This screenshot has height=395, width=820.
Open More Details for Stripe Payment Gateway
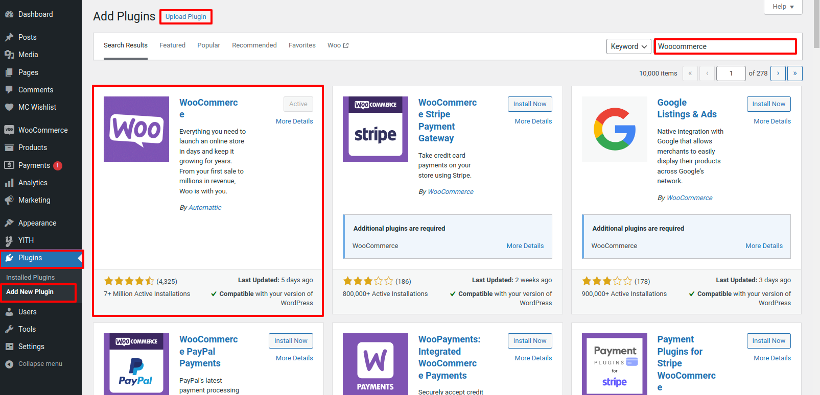(x=533, y=121)
